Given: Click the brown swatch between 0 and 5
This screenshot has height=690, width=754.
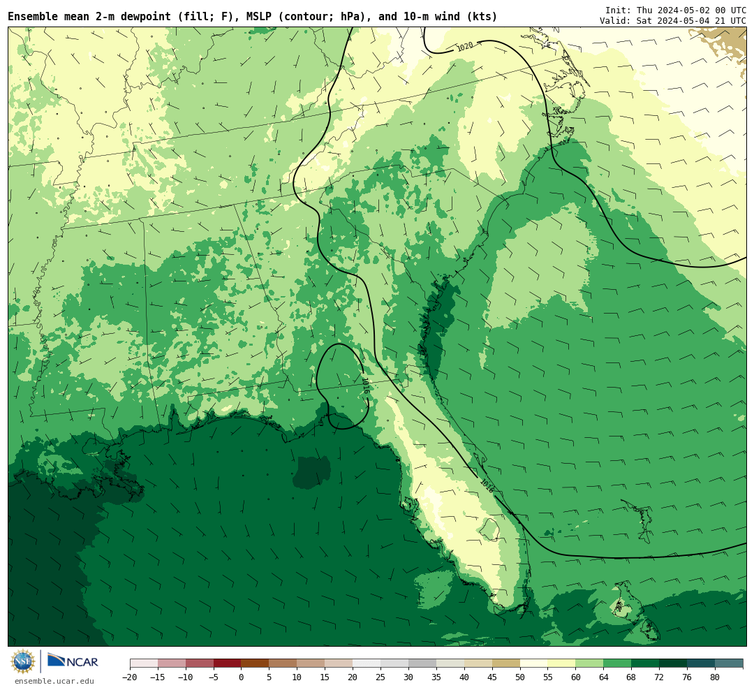Looking at the screenshot, I should pyautogui.click(x=256, y=663).
